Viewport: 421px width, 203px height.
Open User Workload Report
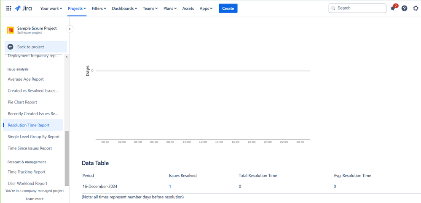pos(27,183)
